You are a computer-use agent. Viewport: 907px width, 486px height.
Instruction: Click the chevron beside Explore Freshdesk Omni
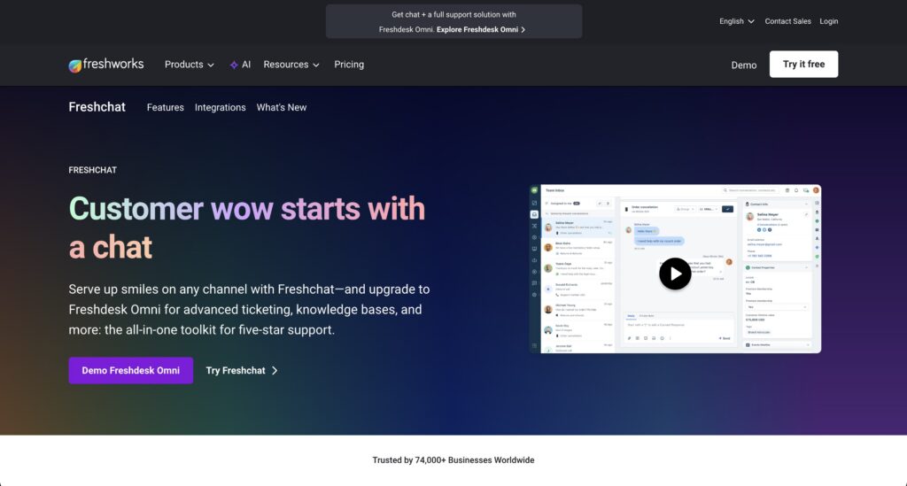point(523,30)
